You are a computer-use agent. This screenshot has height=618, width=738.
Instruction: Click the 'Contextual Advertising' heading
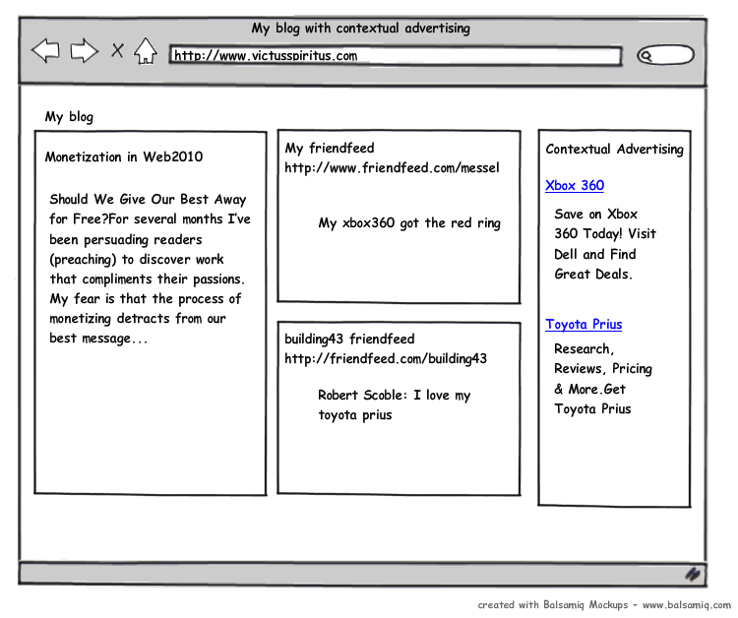[614, 150]
